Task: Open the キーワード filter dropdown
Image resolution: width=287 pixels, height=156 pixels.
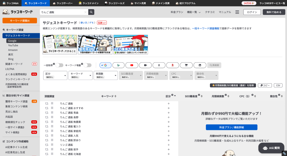Action: click(80, 75)
